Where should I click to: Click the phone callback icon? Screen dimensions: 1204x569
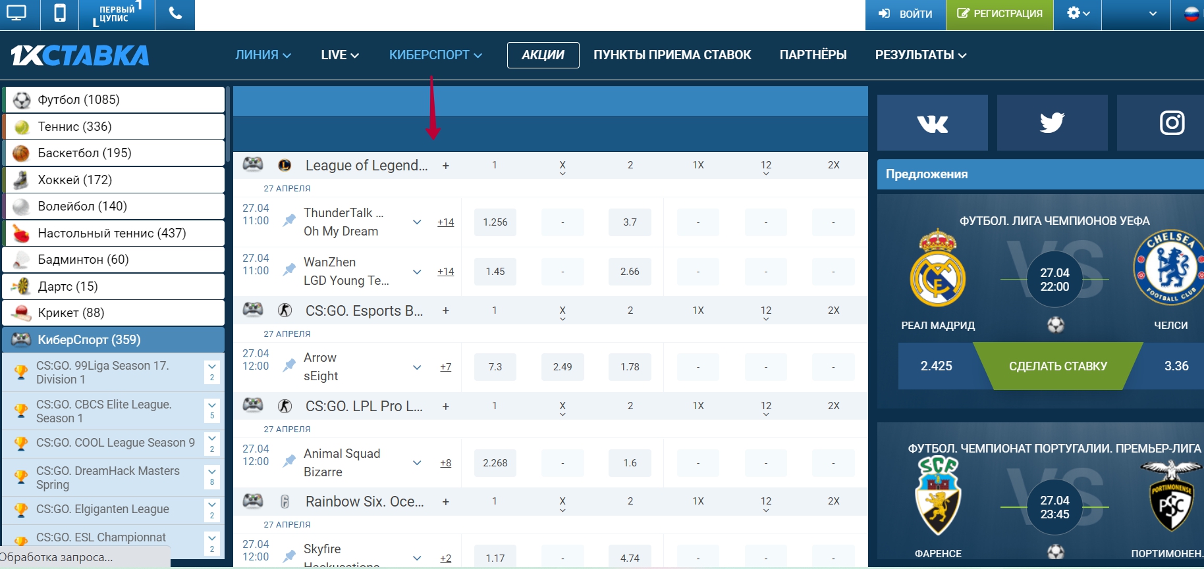coord(175,14)
